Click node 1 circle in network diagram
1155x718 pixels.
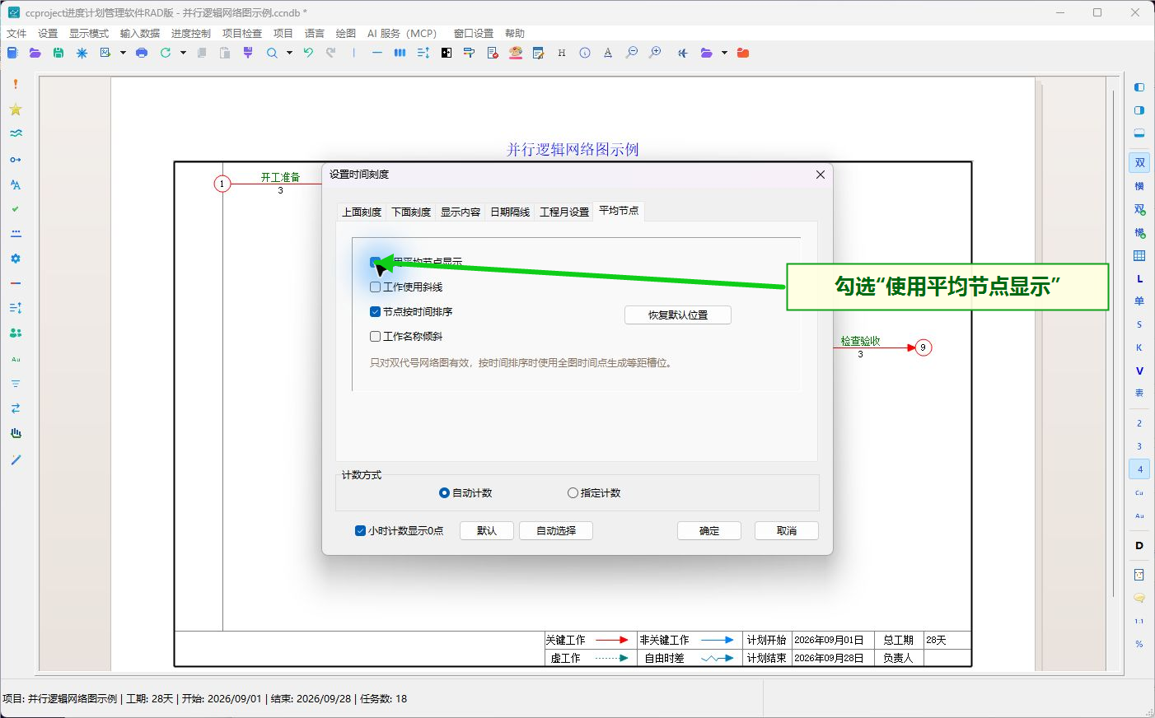click(x=222, y=184)
